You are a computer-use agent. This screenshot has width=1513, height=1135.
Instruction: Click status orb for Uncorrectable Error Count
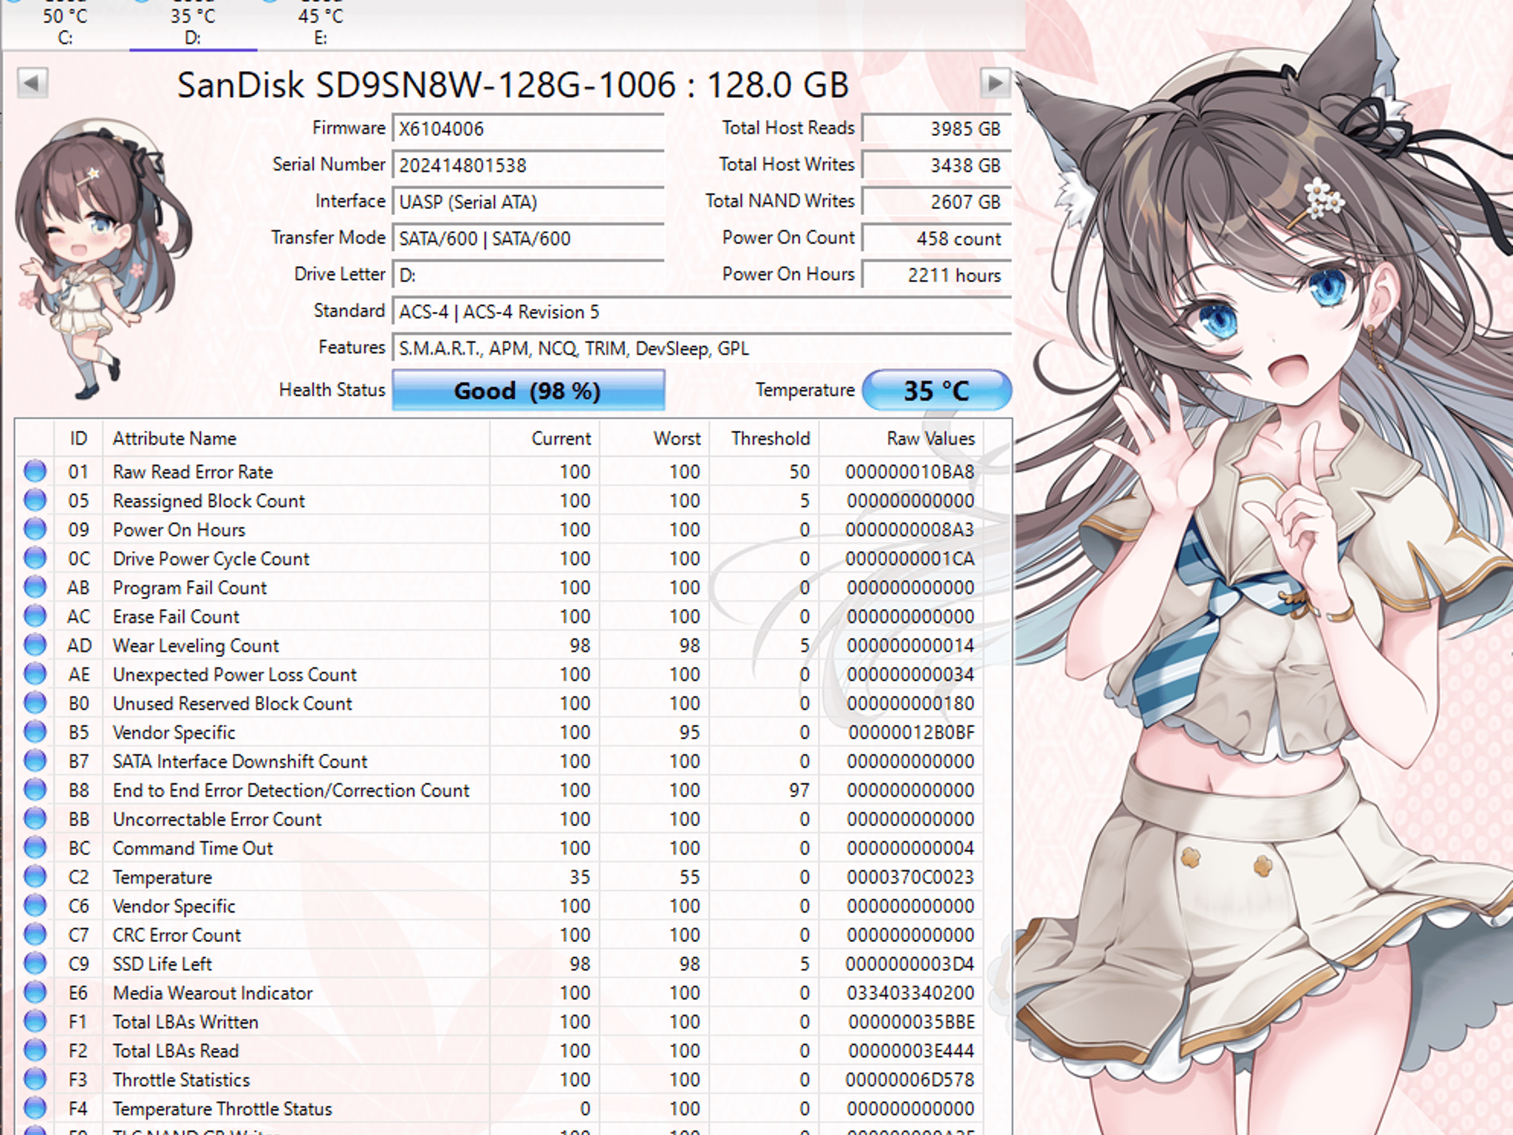pyautogui.click(x=35, y=819)
